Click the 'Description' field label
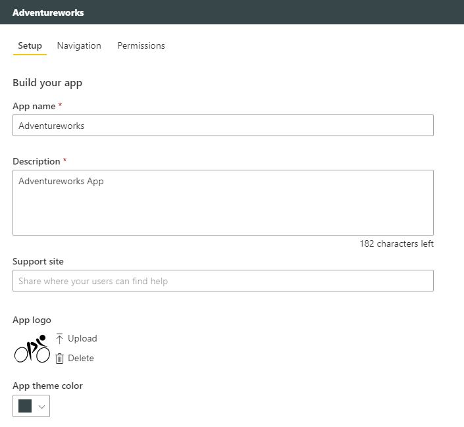The width and height of the screenshot is (464, 427). (x=37, y=161)
